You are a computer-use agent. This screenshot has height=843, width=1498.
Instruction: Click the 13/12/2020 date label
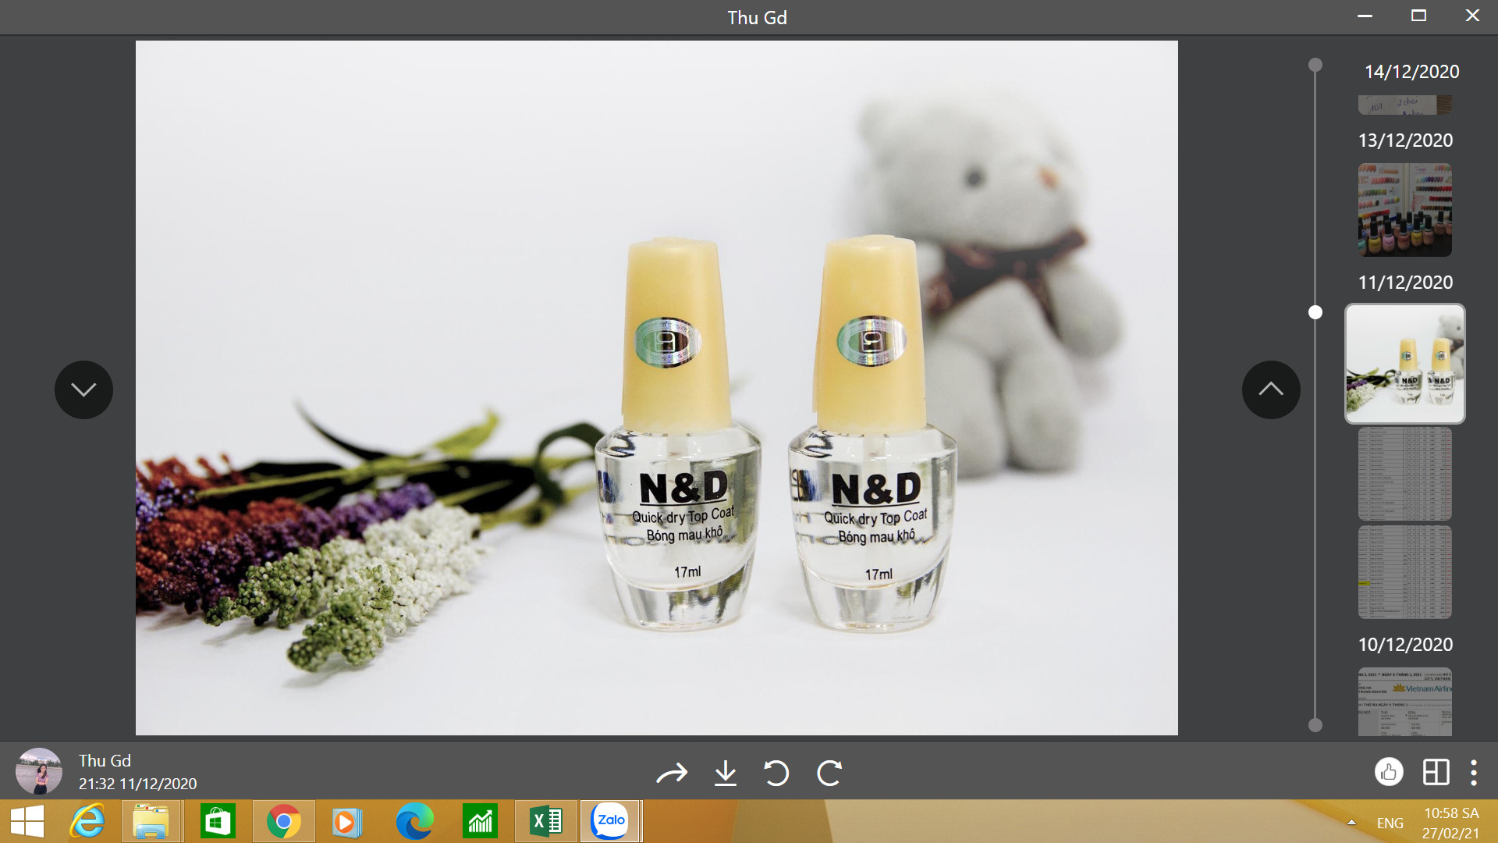tap(1405, 140)
